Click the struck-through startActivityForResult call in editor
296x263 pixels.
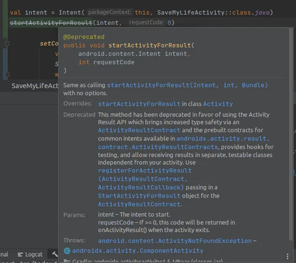[x=51, y=23]
